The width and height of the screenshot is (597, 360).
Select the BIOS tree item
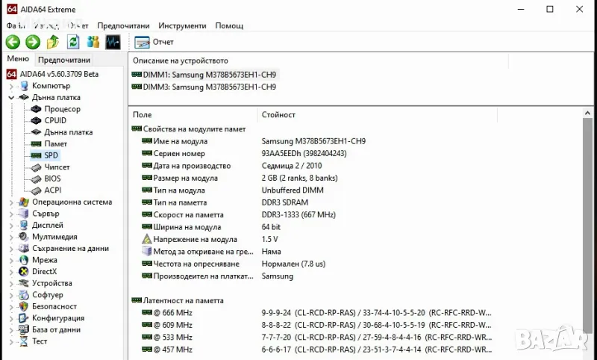52,179
